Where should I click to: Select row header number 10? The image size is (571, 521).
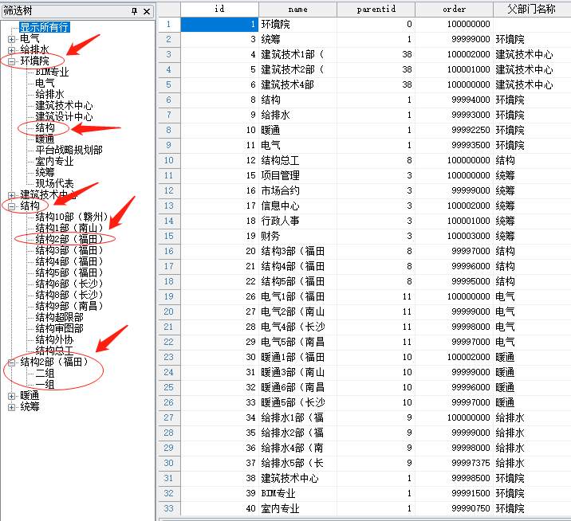[x=169, y=160]
